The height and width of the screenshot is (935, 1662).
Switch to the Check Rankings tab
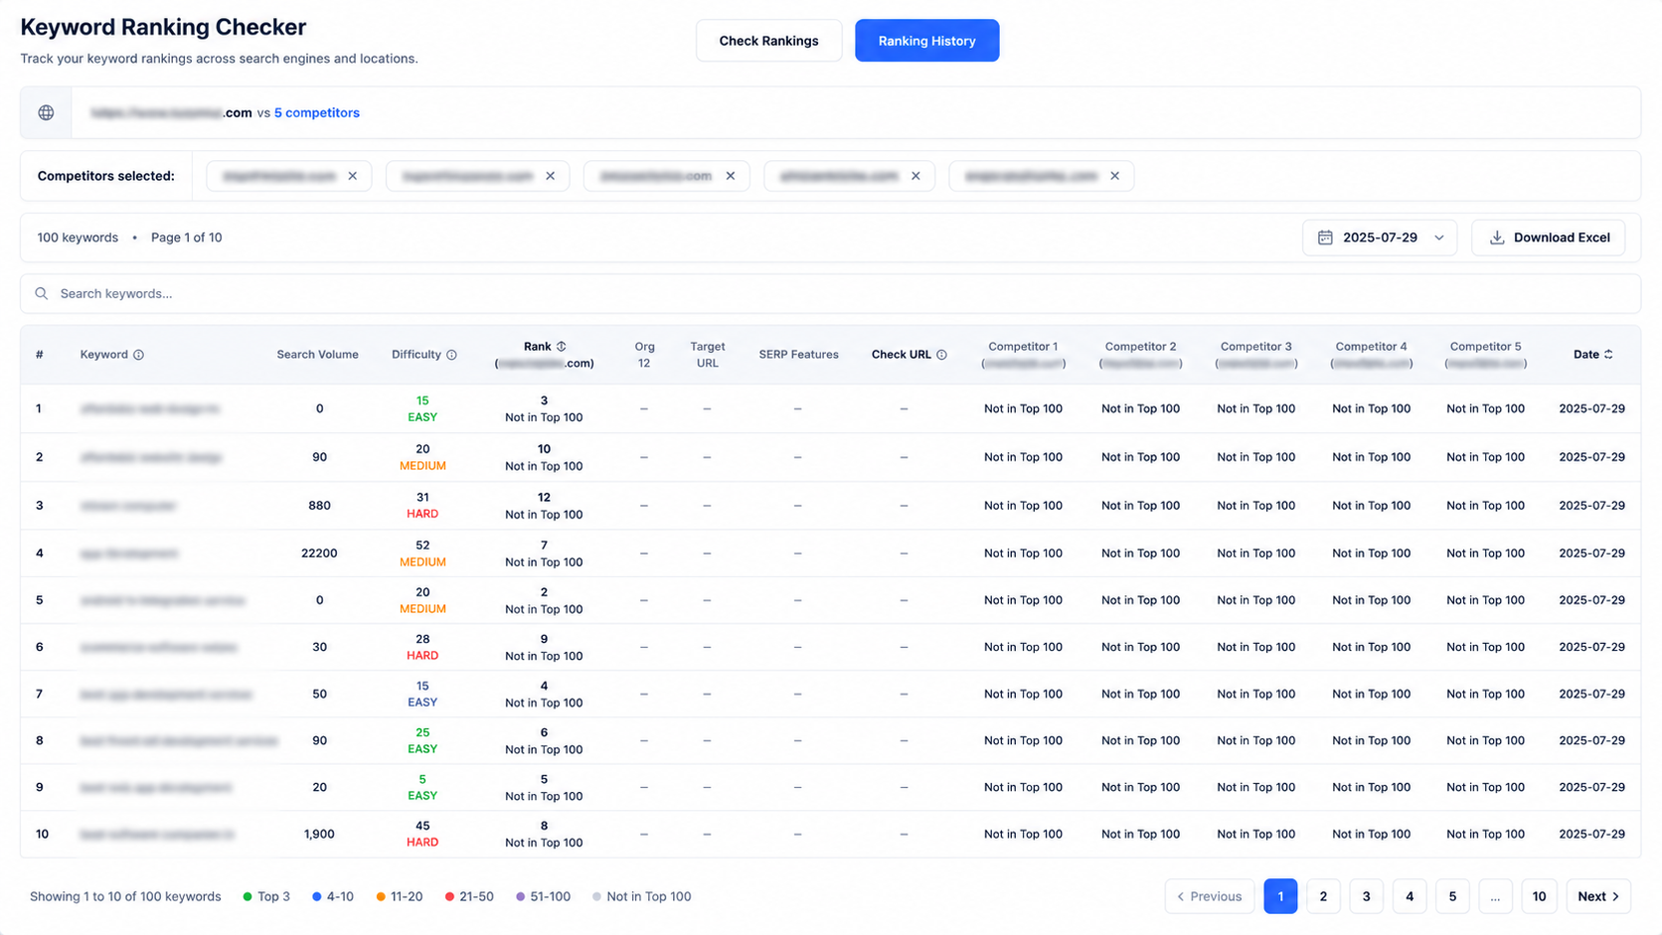pyautogui.click(x=769, y=41)
